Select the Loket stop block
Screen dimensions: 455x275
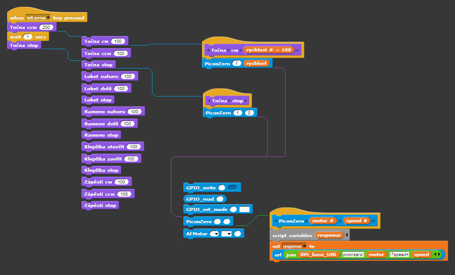coord(98,100)
